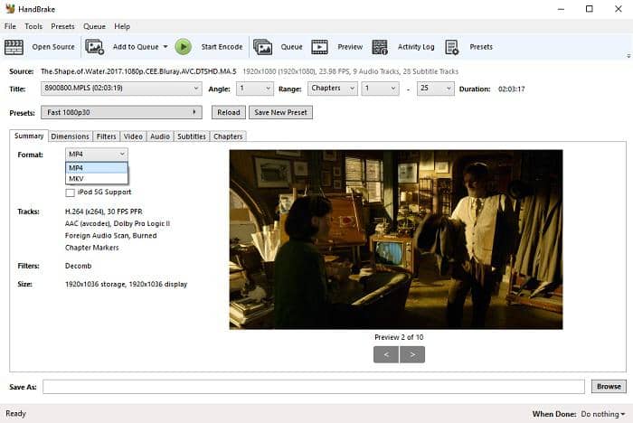The image size is (633, 423).
Task: Open the Tools menu
Action: pos(33,26)
